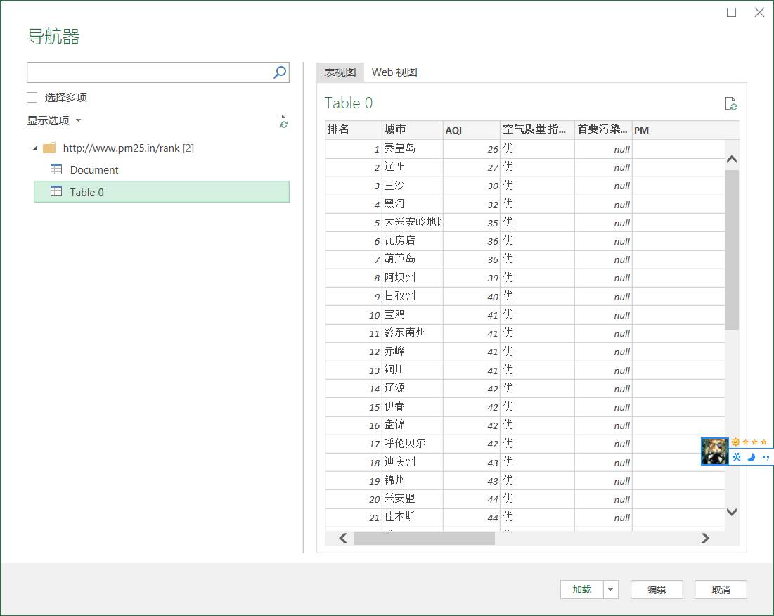Screen dimensions: 774x616
Task: Click the moon icon in IME bar
Action: (x=752, y=457)
